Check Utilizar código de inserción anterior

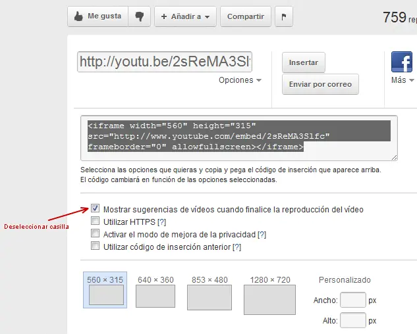(95, 246)
